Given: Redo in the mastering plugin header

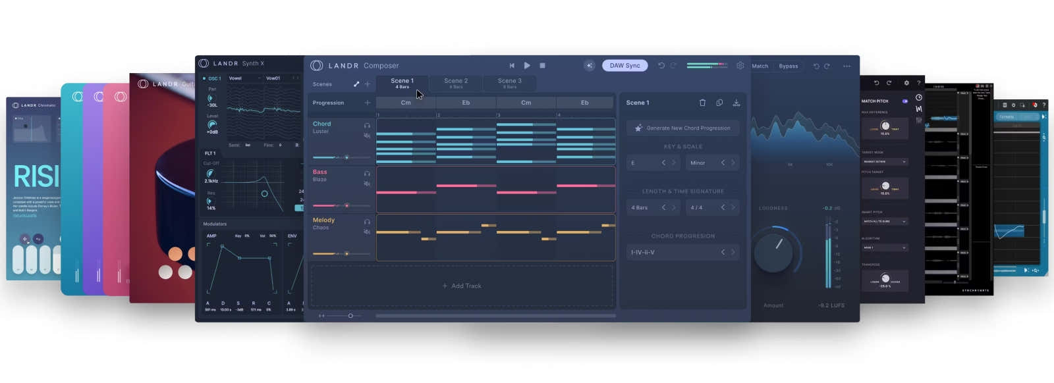Looking at the screenshot, I should (827, 66).
